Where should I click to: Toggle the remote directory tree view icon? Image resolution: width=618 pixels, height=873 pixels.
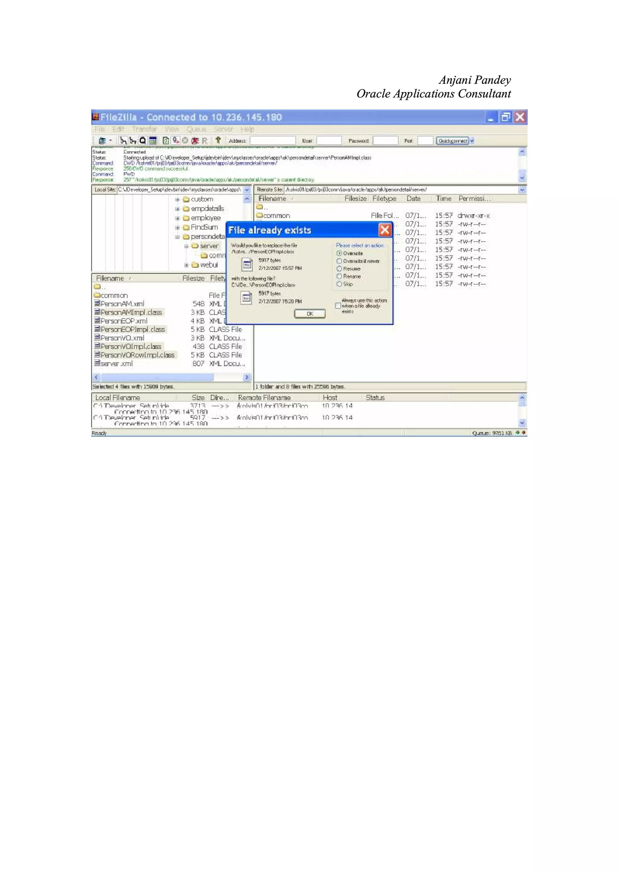[133, 141]
